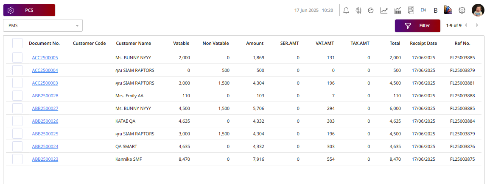Viewport: 487px width, 184px height.
Task: Click the PCS logo button
Action: tap(29, 10)
